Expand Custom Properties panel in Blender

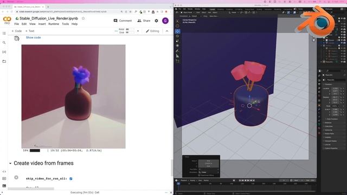pyautogui.click(x=331, y=148)
